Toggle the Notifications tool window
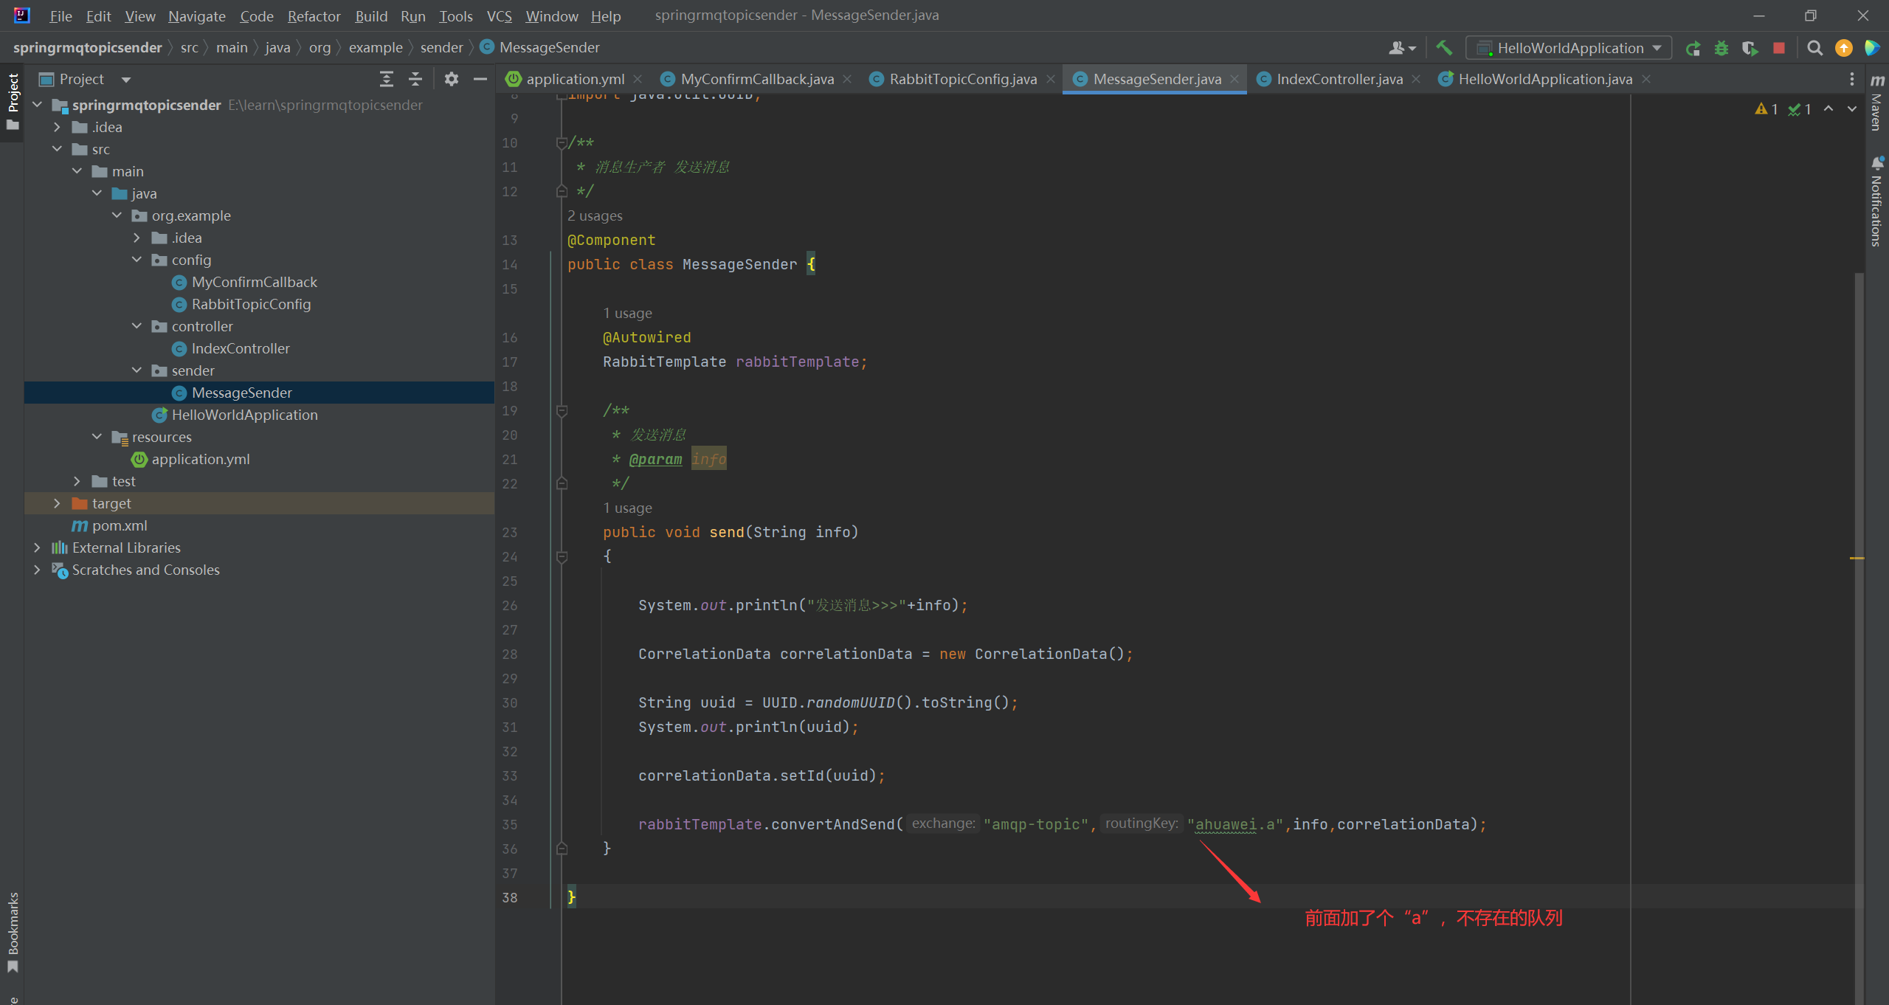Screen dimensions: 1889x1005 tap(1877, 203)
